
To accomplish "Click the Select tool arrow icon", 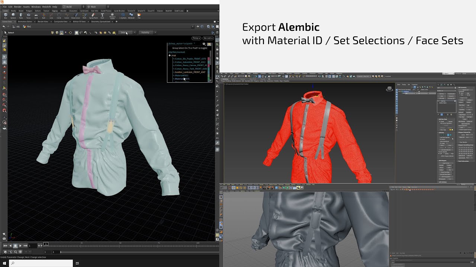I will pos(6,32).
